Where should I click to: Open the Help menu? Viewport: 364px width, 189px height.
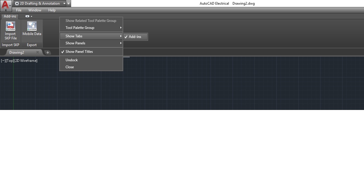52,10
